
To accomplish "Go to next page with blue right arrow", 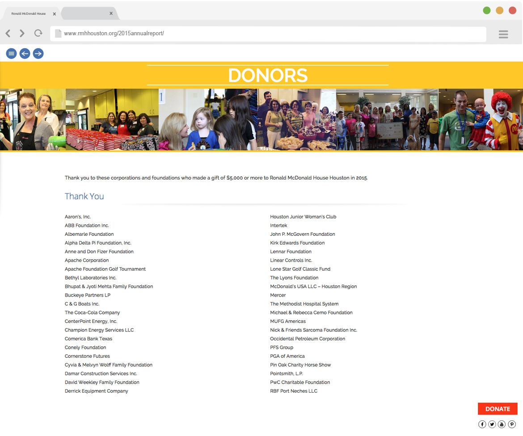I will coord(38,54).
